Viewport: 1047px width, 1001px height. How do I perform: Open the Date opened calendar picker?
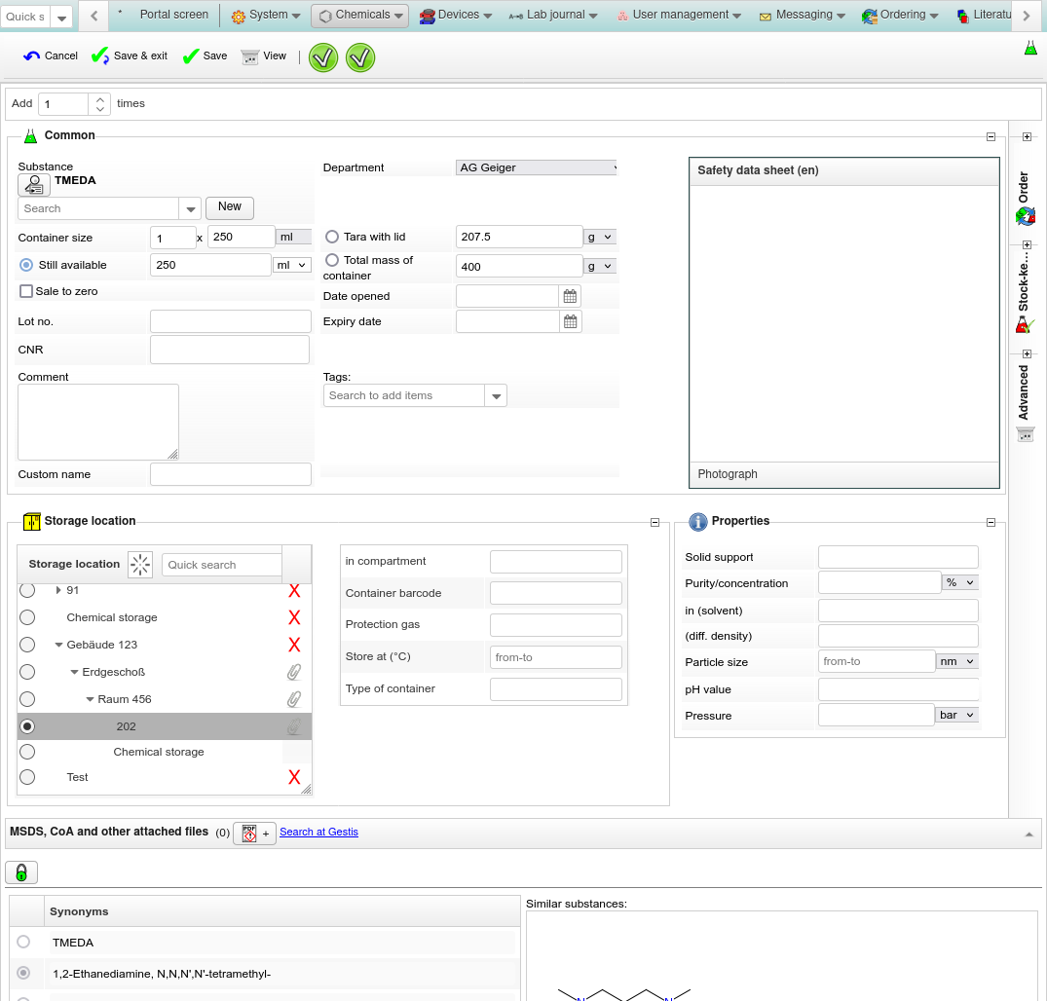click(x=571, y=296)
